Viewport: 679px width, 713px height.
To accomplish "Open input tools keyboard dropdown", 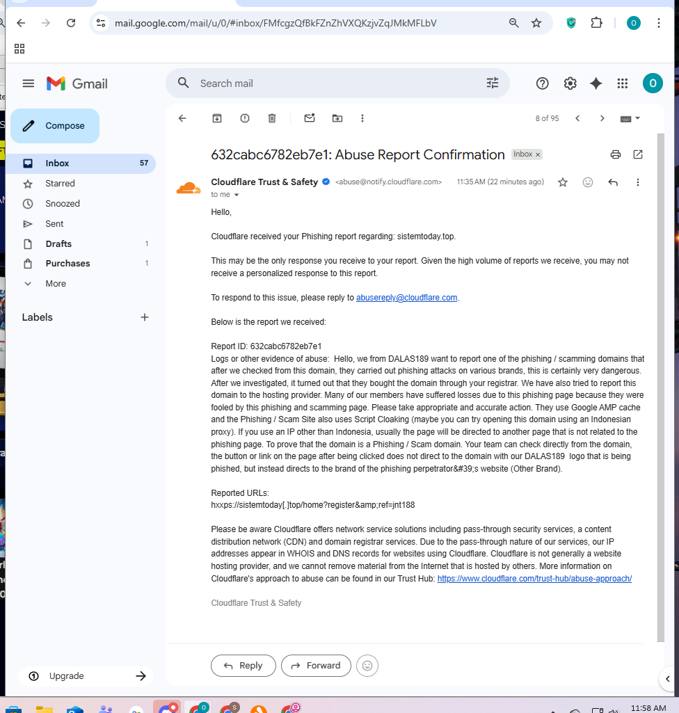I will coord(630,118).
